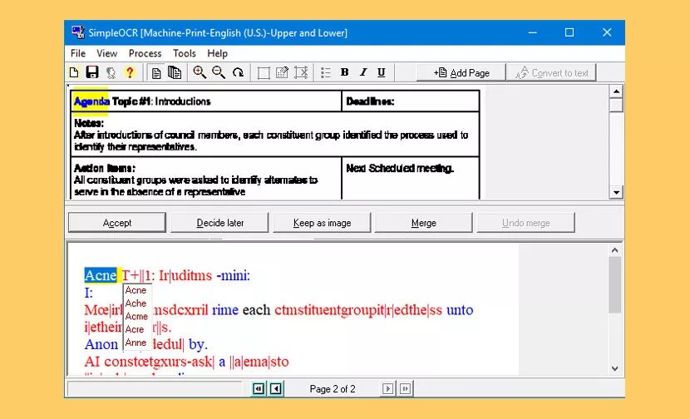Click the blue word 'rime'
This screenshot has width=690, height=419.
coord(224,310)
